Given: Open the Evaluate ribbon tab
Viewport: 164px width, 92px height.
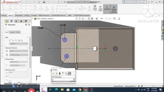Looking at the screenshot, I should 34,15.
